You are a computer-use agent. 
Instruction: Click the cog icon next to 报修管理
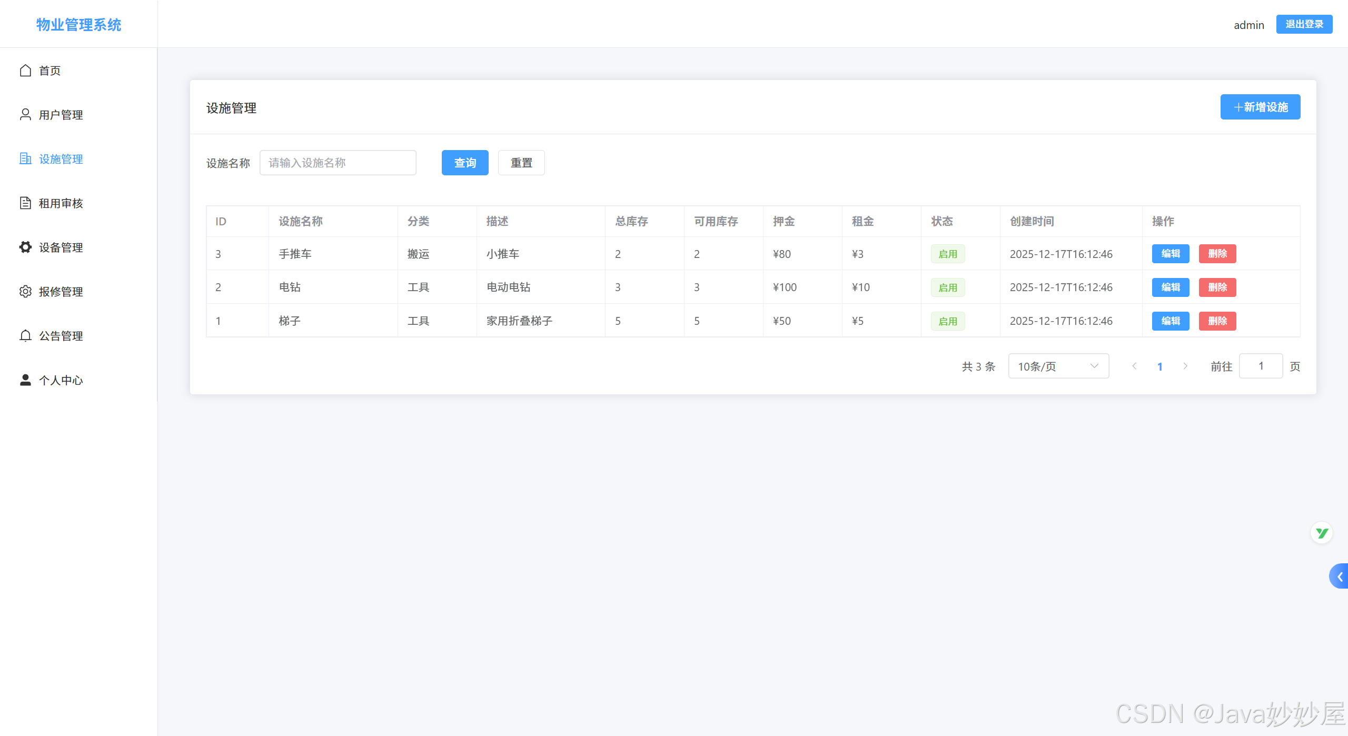pos(25,292)
